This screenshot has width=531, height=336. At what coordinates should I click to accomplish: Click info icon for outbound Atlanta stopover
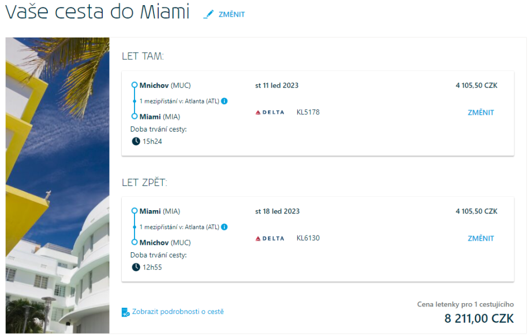[225, 101]
